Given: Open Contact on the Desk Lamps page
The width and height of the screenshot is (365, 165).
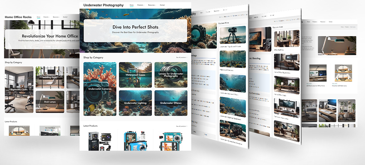Looking at the screenshot, I should coord(330,21).
